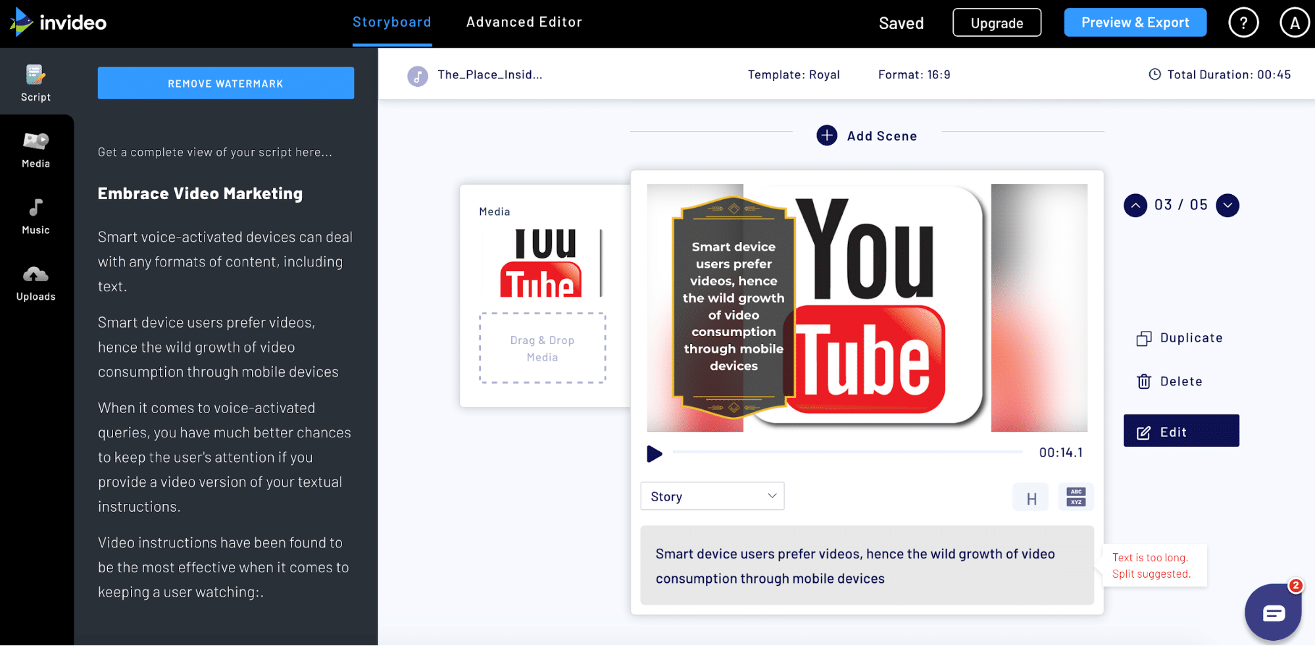Image resolution: width=1315 pixels, height=646 pixels.
Task: Click the music track note icon
Action: click(x=418, y=76)
